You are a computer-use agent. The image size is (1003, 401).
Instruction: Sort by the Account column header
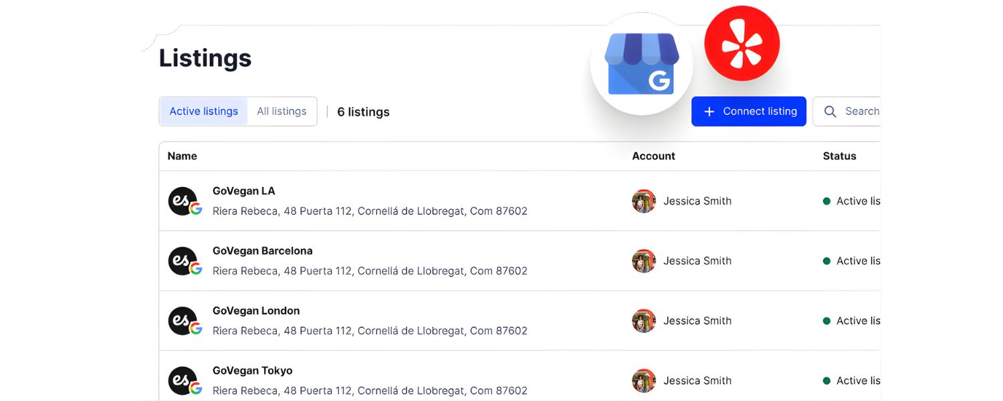pos(653,156)
